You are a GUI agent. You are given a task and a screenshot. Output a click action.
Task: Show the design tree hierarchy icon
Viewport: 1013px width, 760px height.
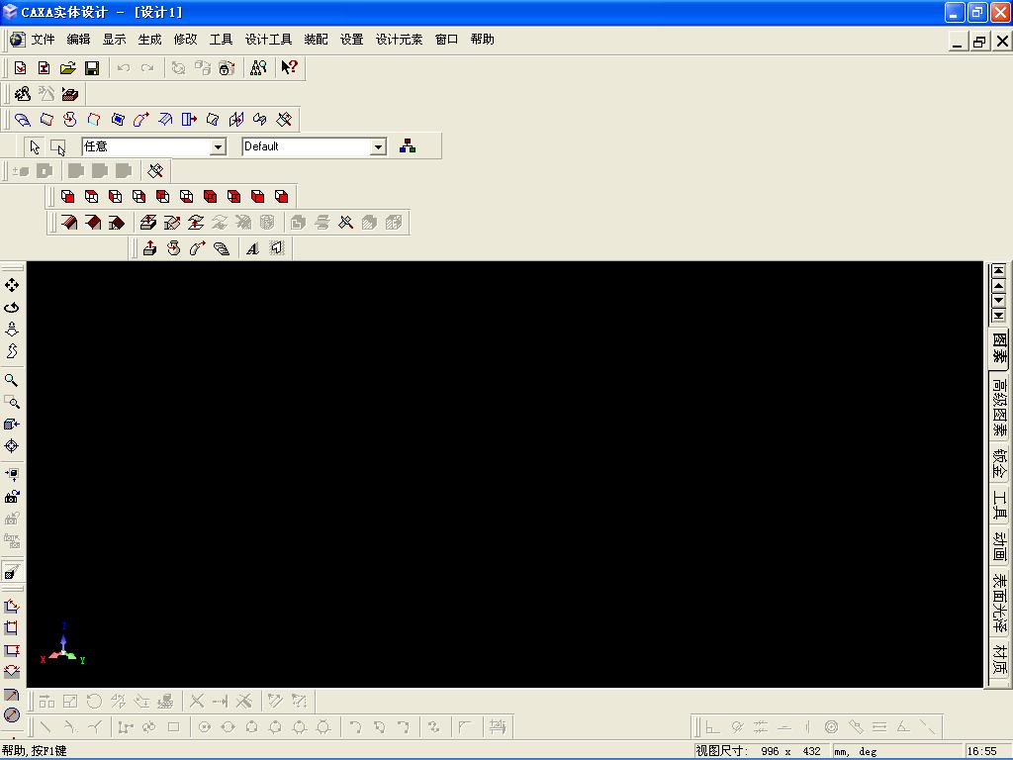pos(407,146)
